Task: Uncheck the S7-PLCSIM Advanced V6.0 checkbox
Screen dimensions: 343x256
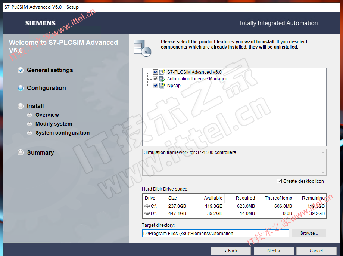Action: 155,72
